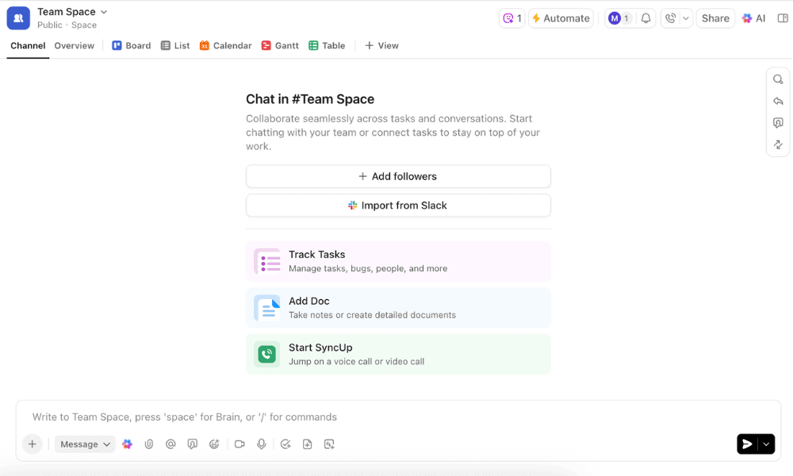This screenshot has height=476, width=793.
Task: Open send options chevron
Action: [767, 444]
